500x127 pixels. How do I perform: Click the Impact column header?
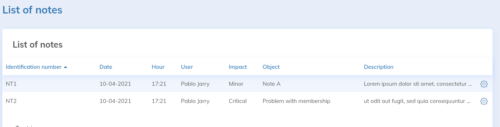click(238, 67)
